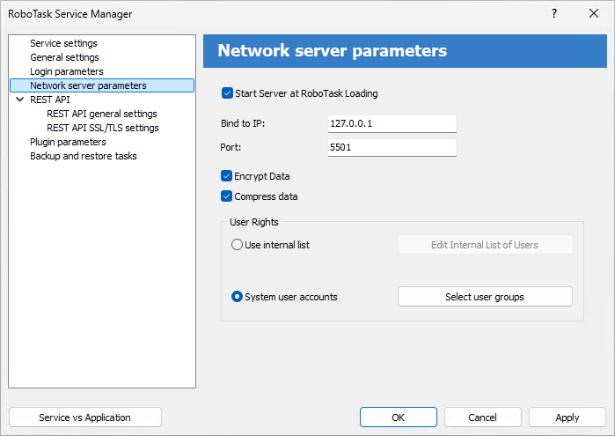The height and width of the screenshot is (436, 615).
Task: Close the RoboTask Service Manager window
Action: click(x=594, y=13)
